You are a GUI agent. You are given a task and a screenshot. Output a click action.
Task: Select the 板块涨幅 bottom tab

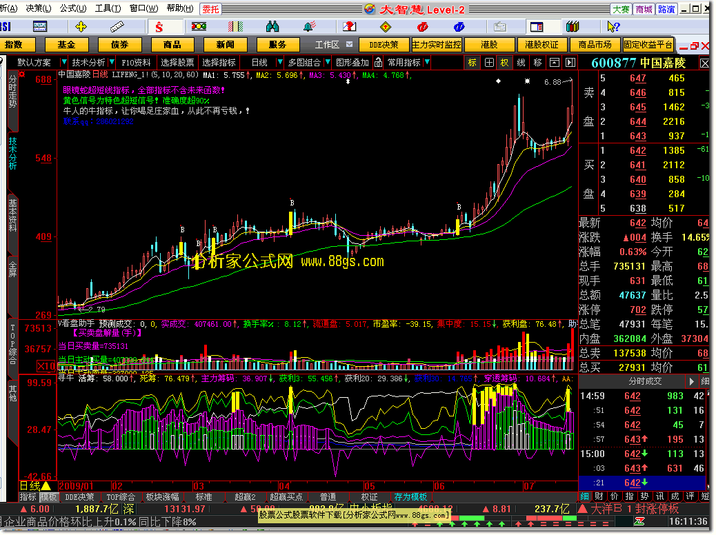click(163, 497)
